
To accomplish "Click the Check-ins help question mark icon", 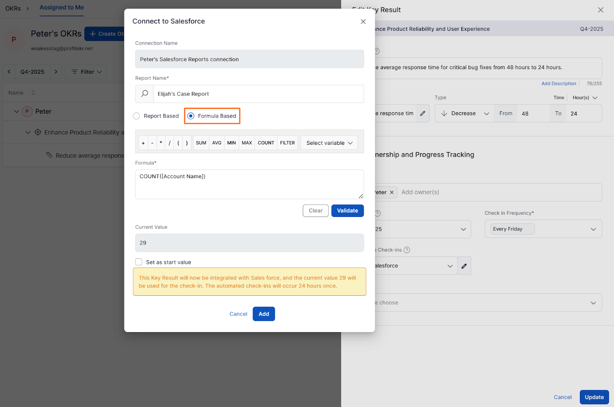I will tap(407, 250).
